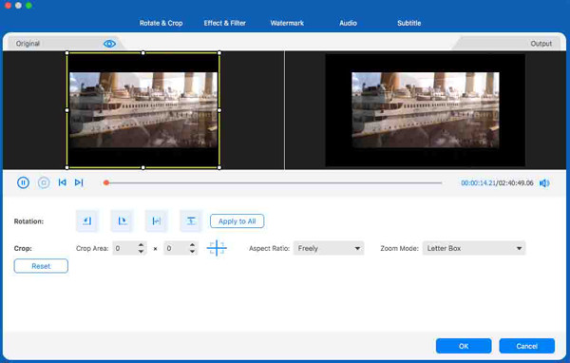This screenshot has height=363, width=570.
Task: Open the Aspect Ratio dropdown
Action: pyautogui.click(x=329, y=248)
